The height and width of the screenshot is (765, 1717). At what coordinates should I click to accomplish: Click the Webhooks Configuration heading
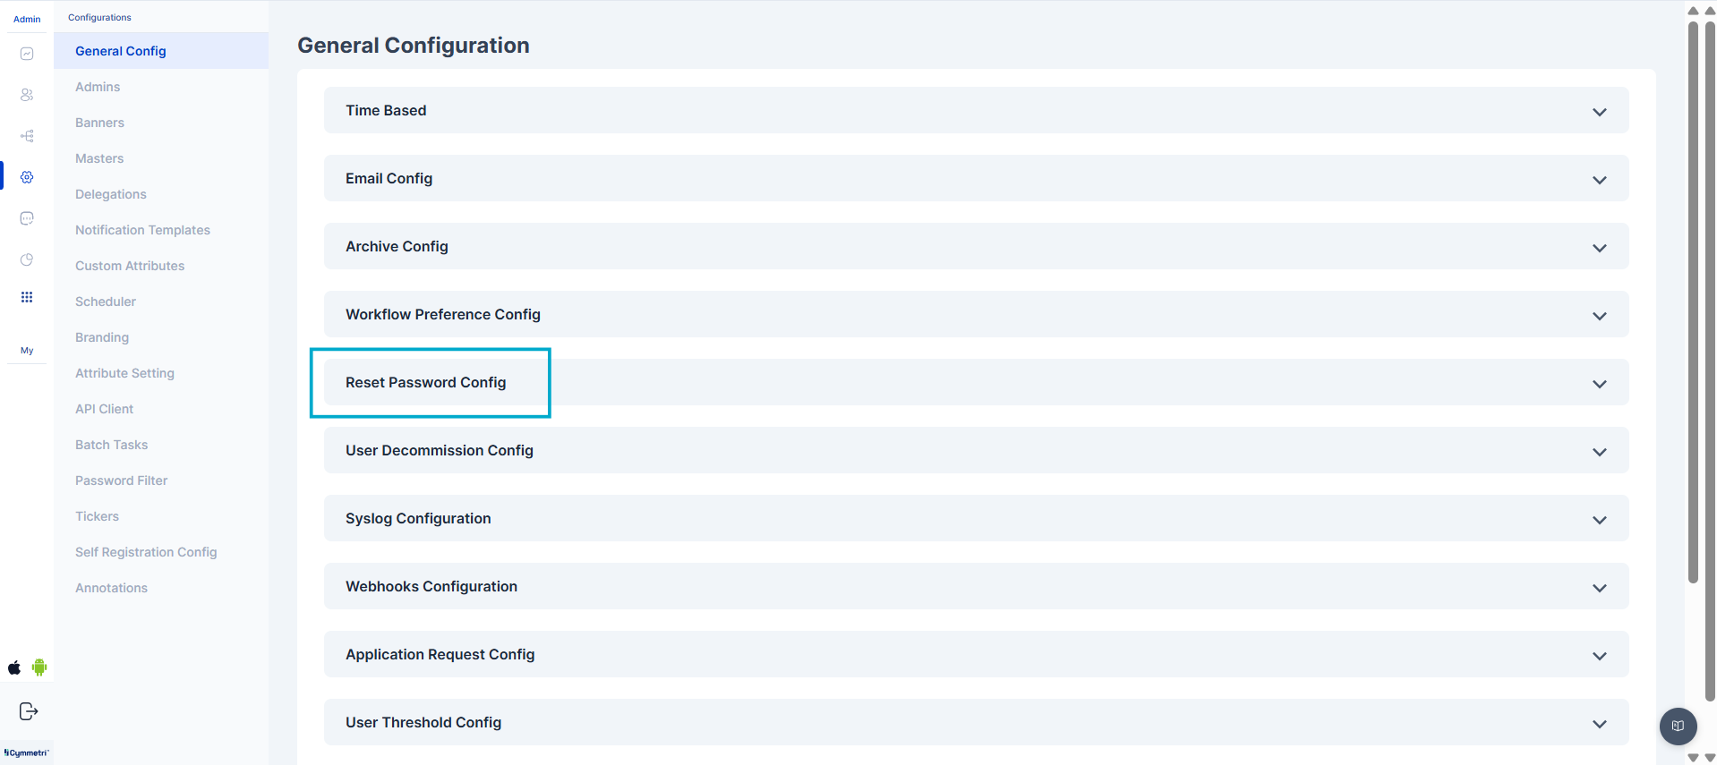click(431, 586)
